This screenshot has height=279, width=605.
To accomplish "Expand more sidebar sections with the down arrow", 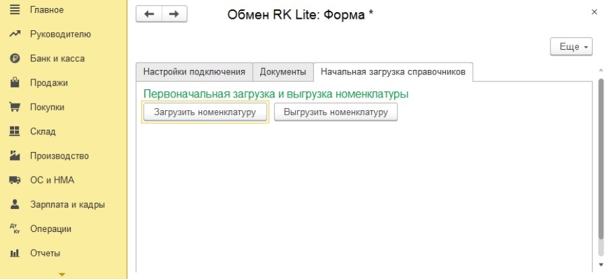I will [x=62, y=274].
